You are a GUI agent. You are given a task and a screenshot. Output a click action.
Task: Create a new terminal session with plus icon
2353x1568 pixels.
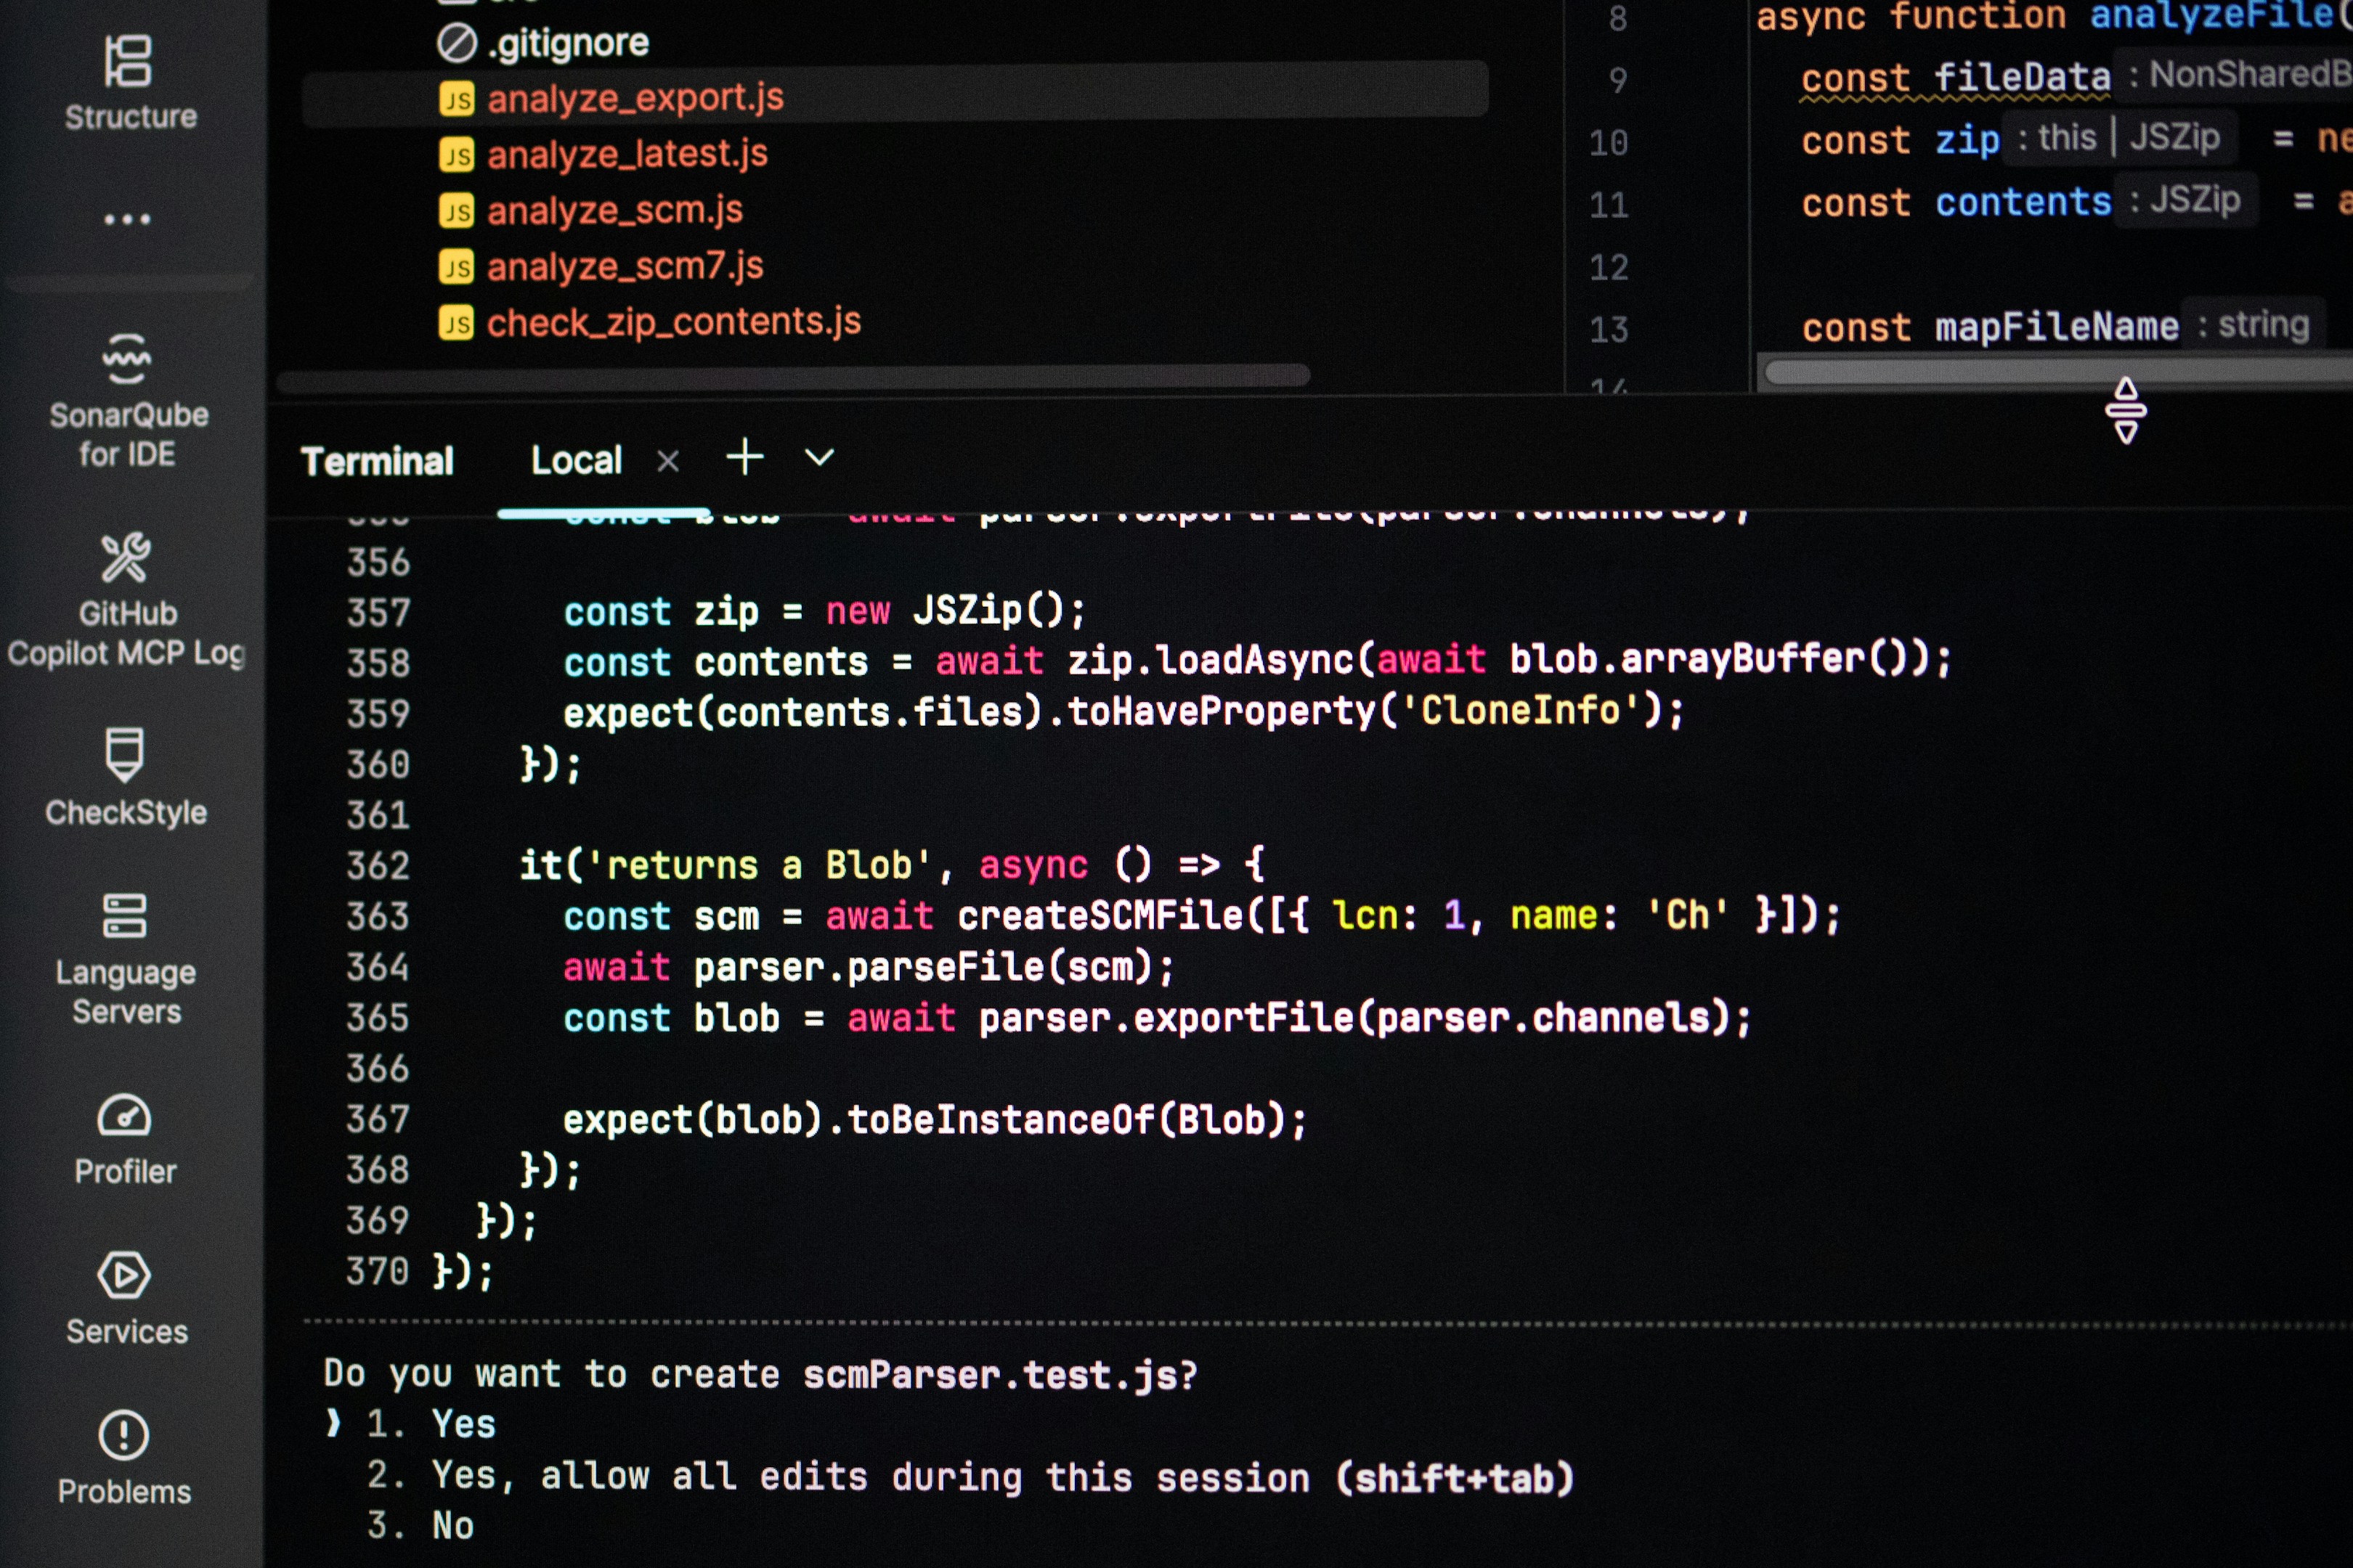coord(744,457)
